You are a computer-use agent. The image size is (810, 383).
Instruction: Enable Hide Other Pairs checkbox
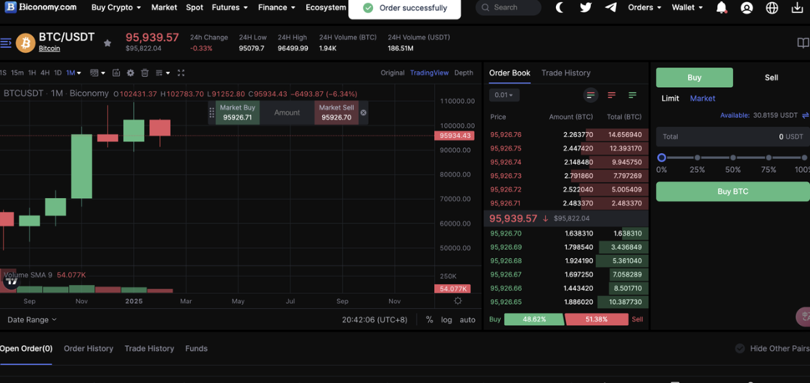point(740,348)
